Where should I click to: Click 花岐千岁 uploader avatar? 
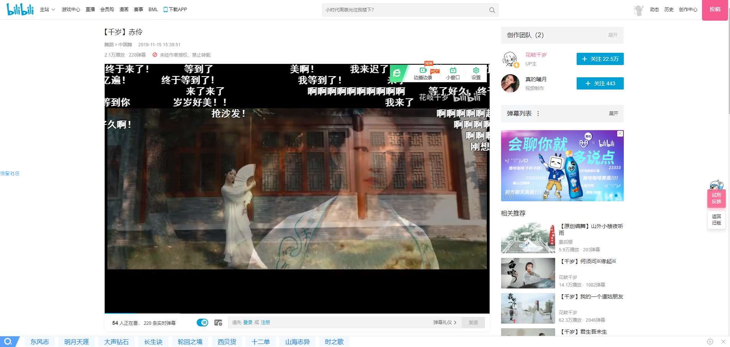[510, 59]
